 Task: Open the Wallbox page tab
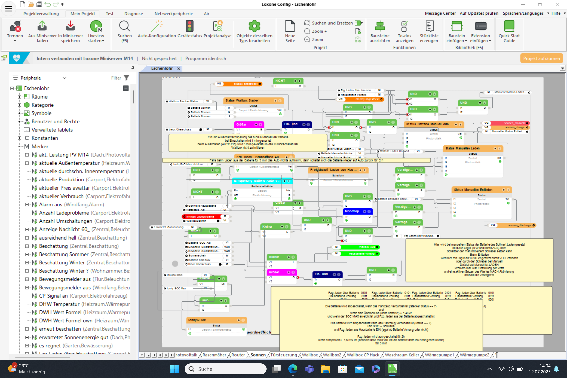point(310,355)
